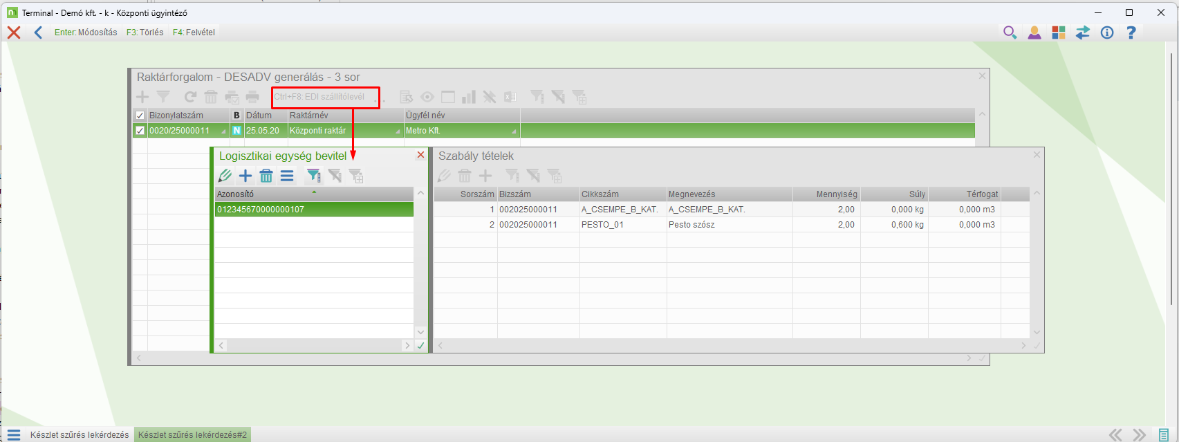
Task: Click the Dátum column header
Action: point(266,116)
